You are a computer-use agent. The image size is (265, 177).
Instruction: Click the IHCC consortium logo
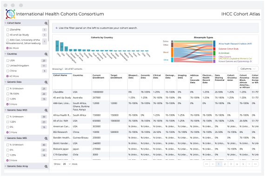pos(10,14)
